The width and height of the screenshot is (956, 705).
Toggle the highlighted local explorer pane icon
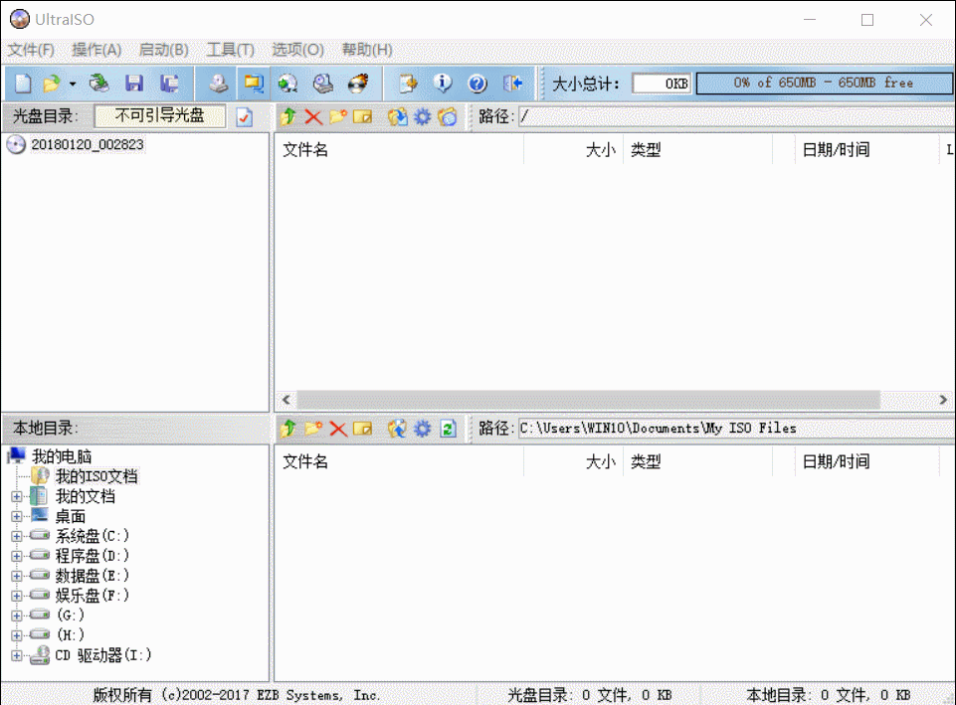click(253, 84)
